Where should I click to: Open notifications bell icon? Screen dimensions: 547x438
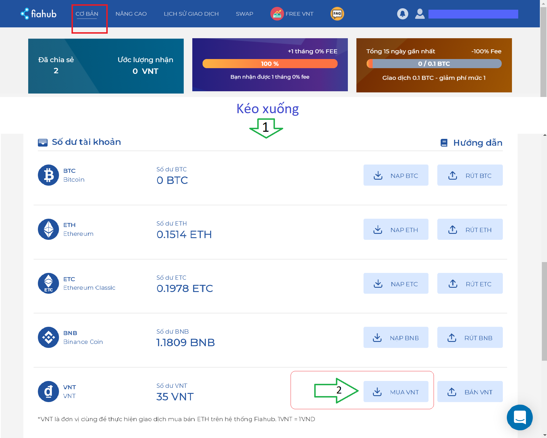[403, 14]
